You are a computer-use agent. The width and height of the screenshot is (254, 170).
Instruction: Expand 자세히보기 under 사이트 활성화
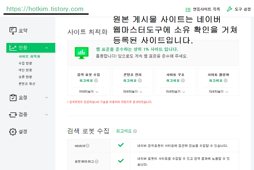pyautogui.click(x=218, y=92)
